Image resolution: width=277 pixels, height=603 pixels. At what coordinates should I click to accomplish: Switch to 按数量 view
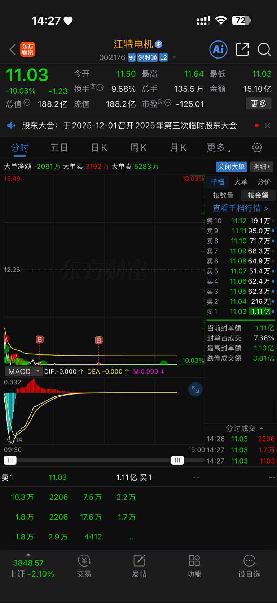click(x=223, y=195)
